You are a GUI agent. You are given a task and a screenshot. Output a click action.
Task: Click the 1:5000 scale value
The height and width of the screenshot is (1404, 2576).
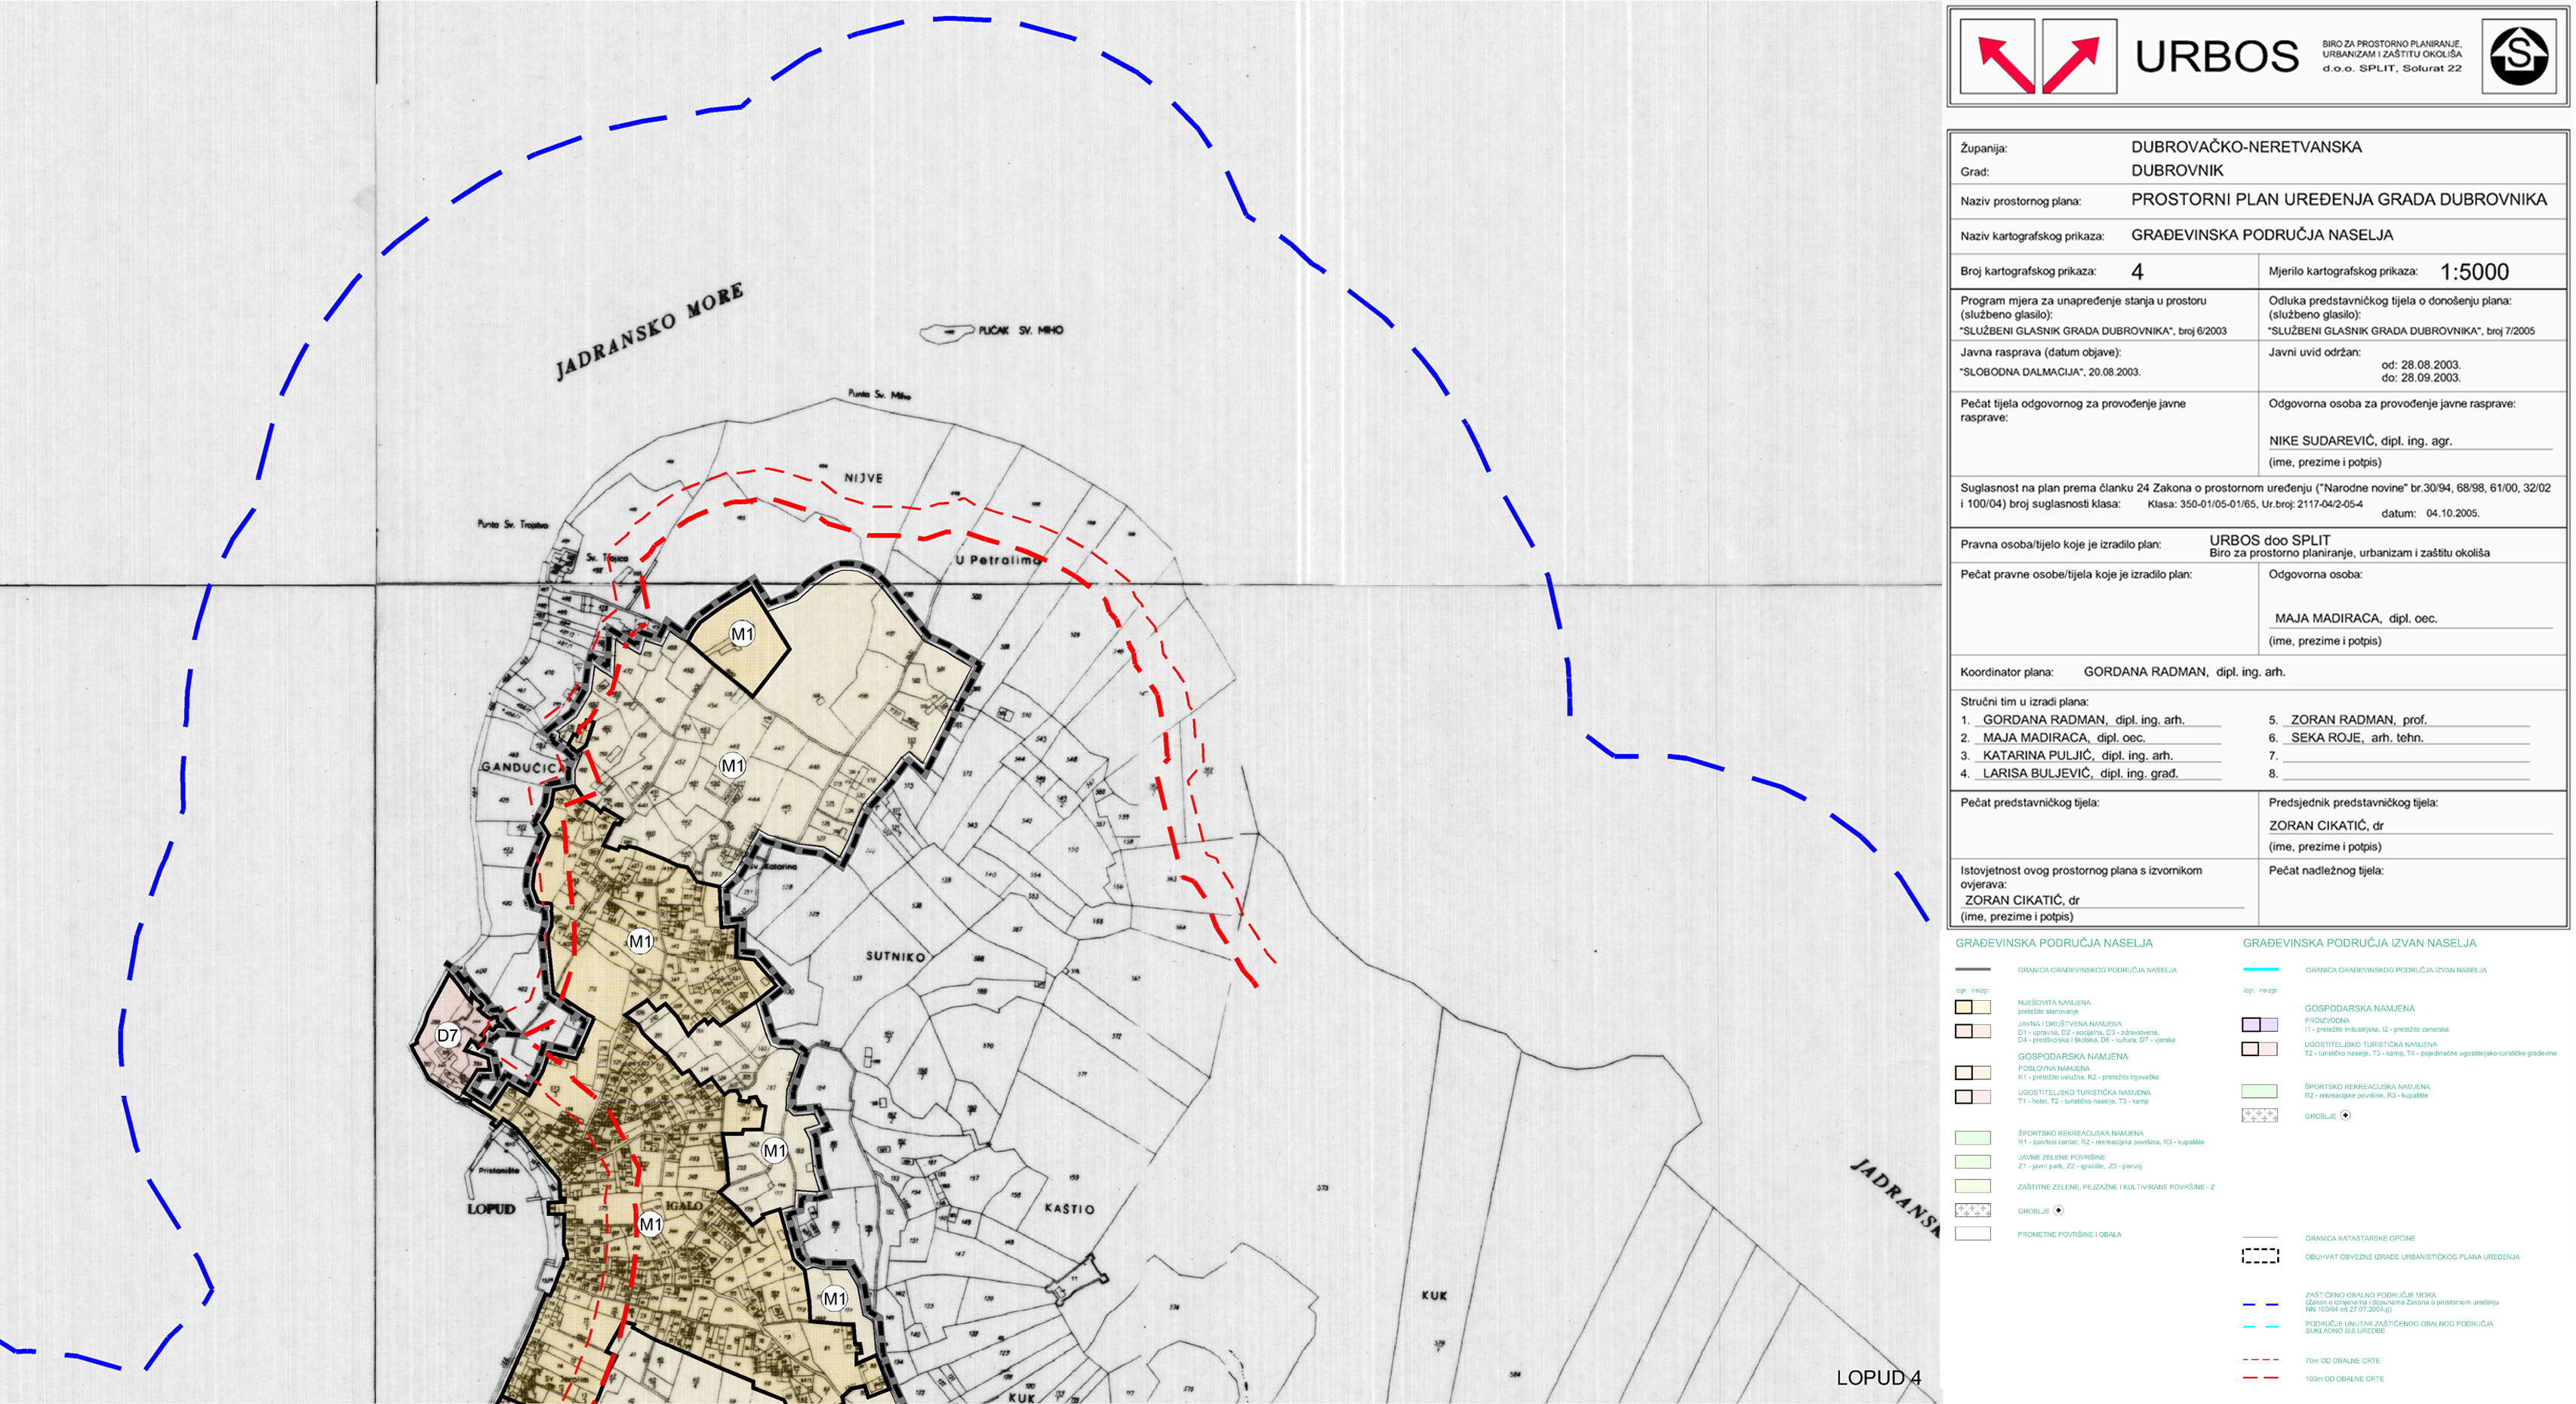(2473, 272)
